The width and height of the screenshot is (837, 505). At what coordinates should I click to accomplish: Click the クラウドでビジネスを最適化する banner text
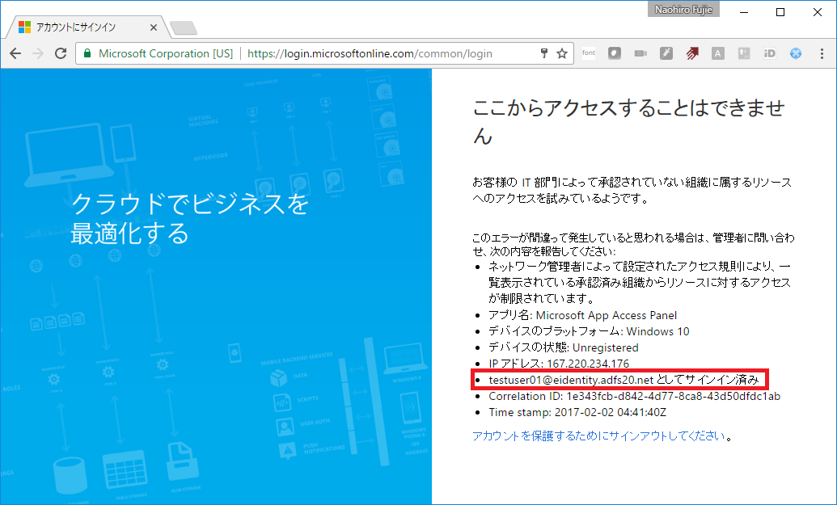(x=189, y=218)
